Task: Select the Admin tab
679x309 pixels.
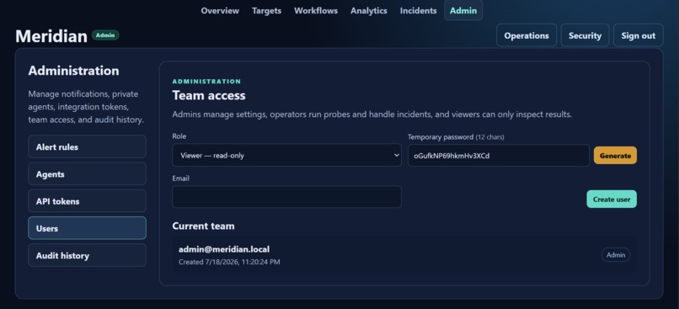Action: click(x=462, y=11)
